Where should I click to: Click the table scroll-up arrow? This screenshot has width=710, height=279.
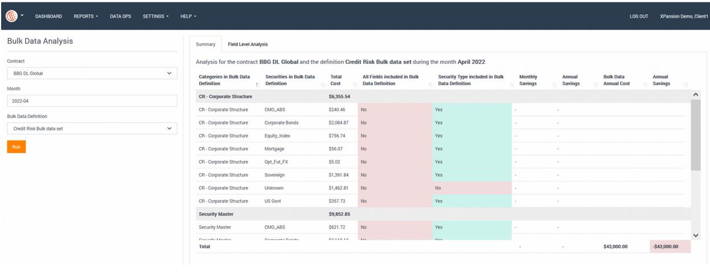pyautogui.click(x=695, y=94)
